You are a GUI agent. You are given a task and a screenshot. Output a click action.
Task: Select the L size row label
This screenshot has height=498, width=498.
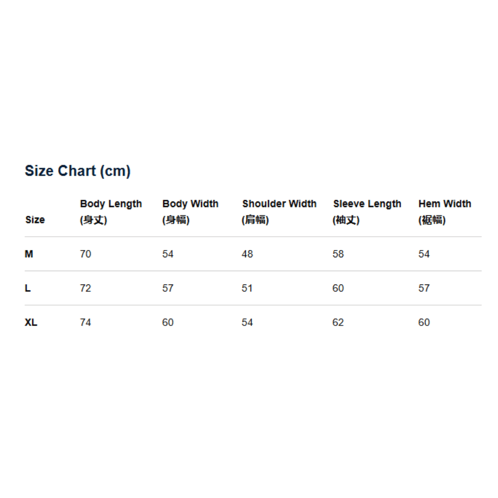pyautogui.click(x=28, y=288)
